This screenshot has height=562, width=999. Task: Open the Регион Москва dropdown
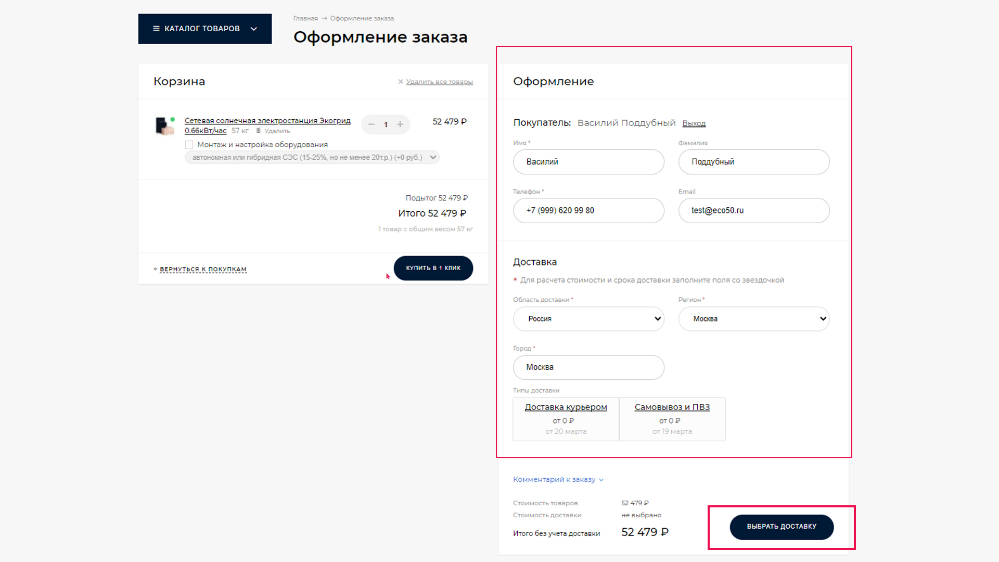click(754, 319)
